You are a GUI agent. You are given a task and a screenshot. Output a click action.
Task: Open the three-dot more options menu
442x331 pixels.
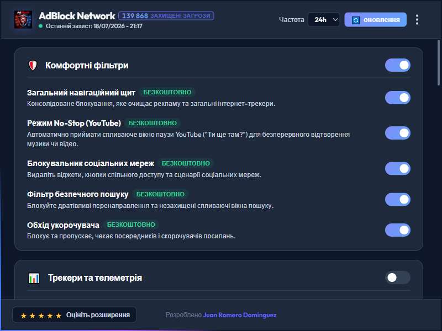coord(417,20)
